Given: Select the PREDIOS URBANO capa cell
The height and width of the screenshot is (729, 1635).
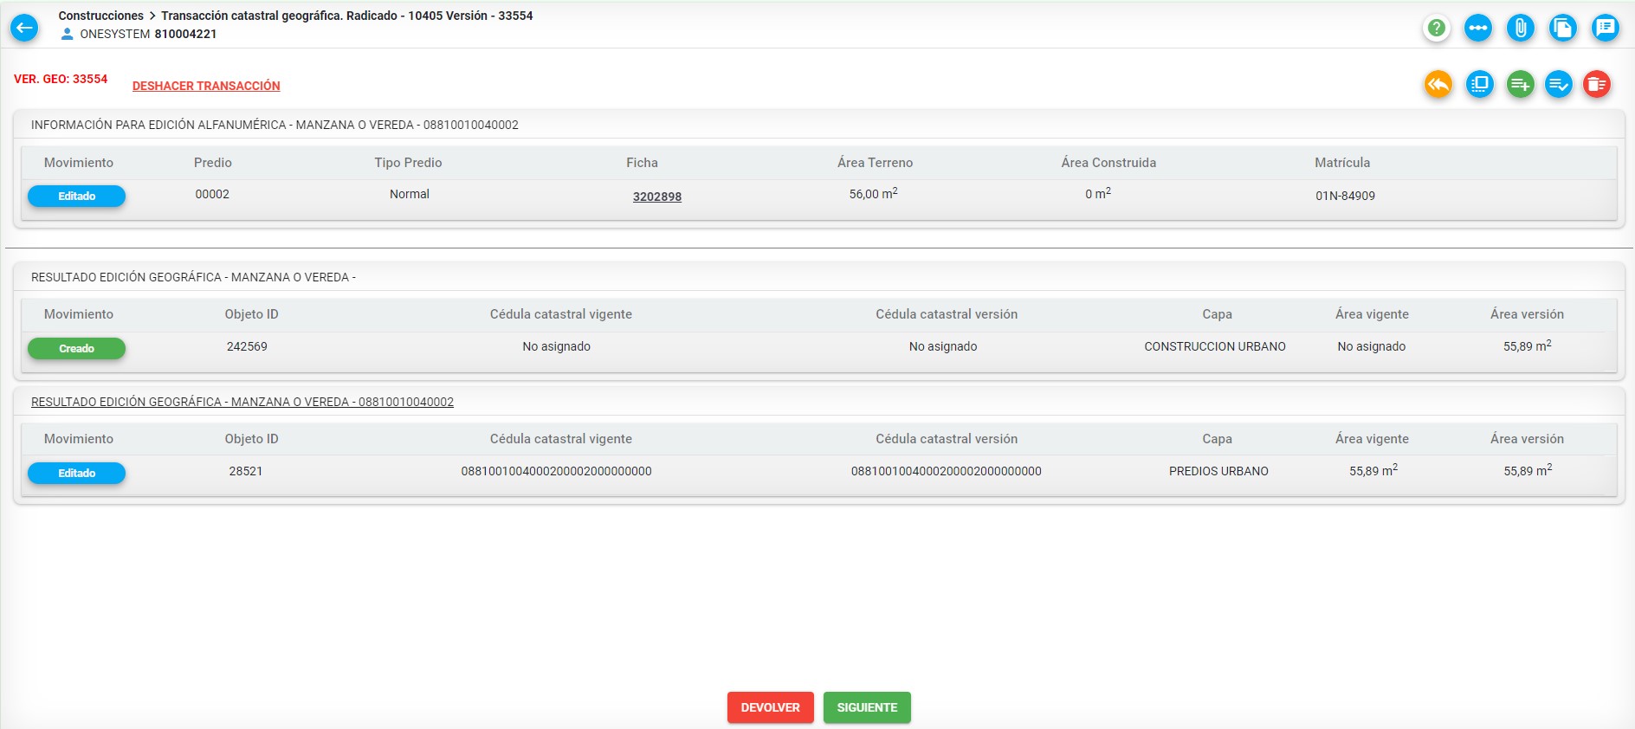Looking at the screenshot, I should click(1218, 471).
